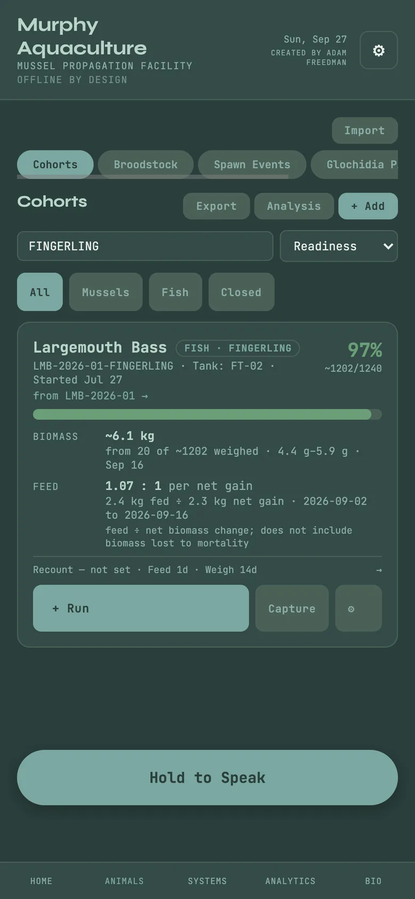Filter cohorts by Fish
Image resolution: width=415 pixels, height=899 pixels.
pos(175,292)
